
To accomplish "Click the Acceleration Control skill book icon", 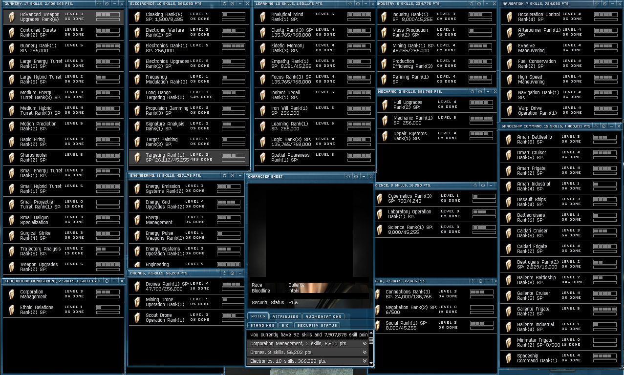I will pyautogui.click(x=509, y=17).
